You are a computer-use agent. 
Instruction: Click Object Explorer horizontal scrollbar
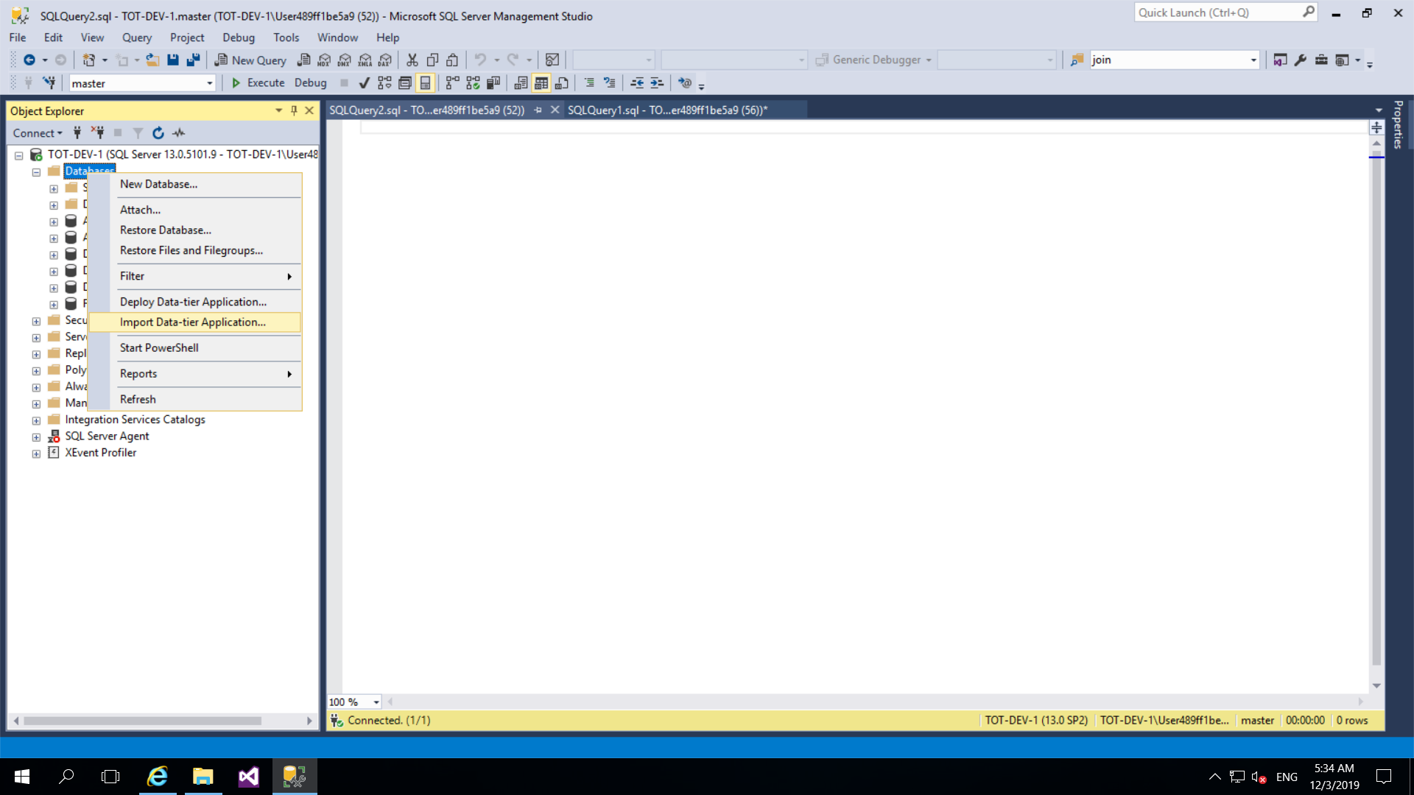[142, 721]
